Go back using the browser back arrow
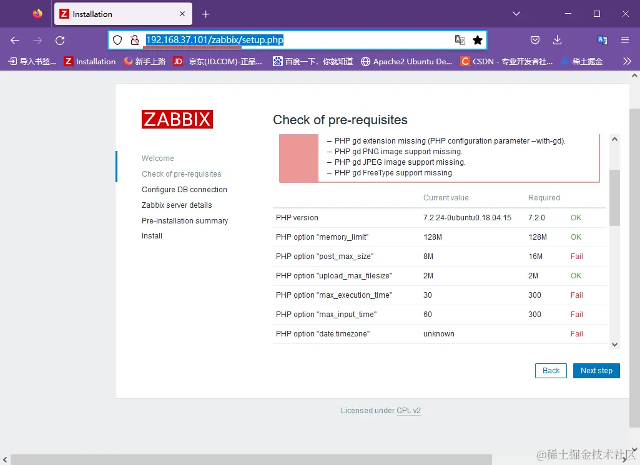Screen dimensions: 640x465 (x=15, y=41)
